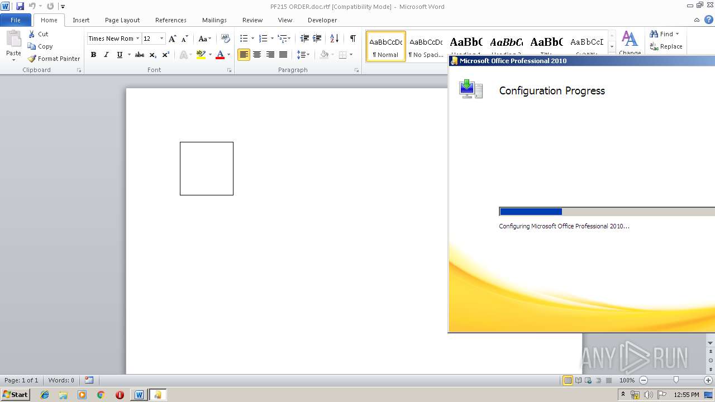Select the square shape in document

tap(207, 169)
